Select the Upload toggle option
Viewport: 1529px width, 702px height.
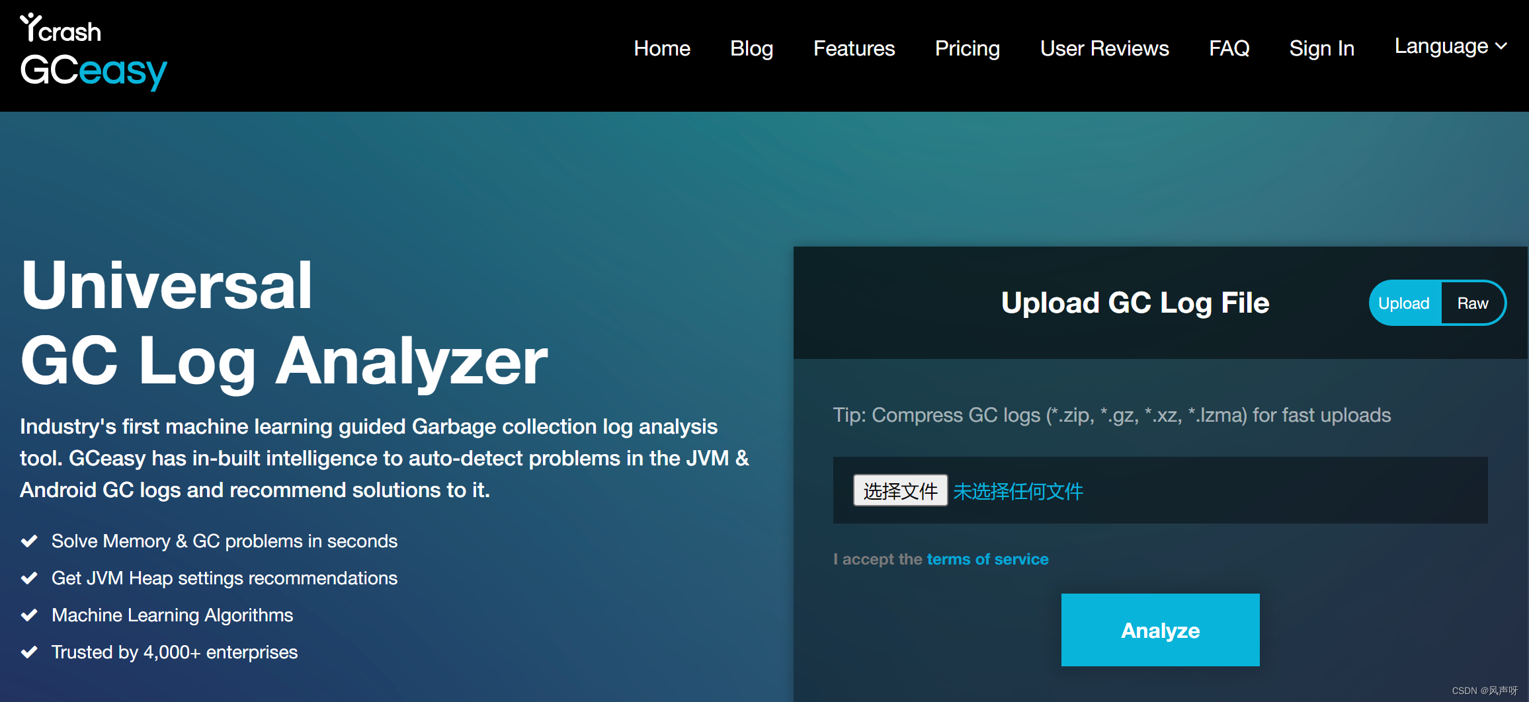pos(1405,303)
